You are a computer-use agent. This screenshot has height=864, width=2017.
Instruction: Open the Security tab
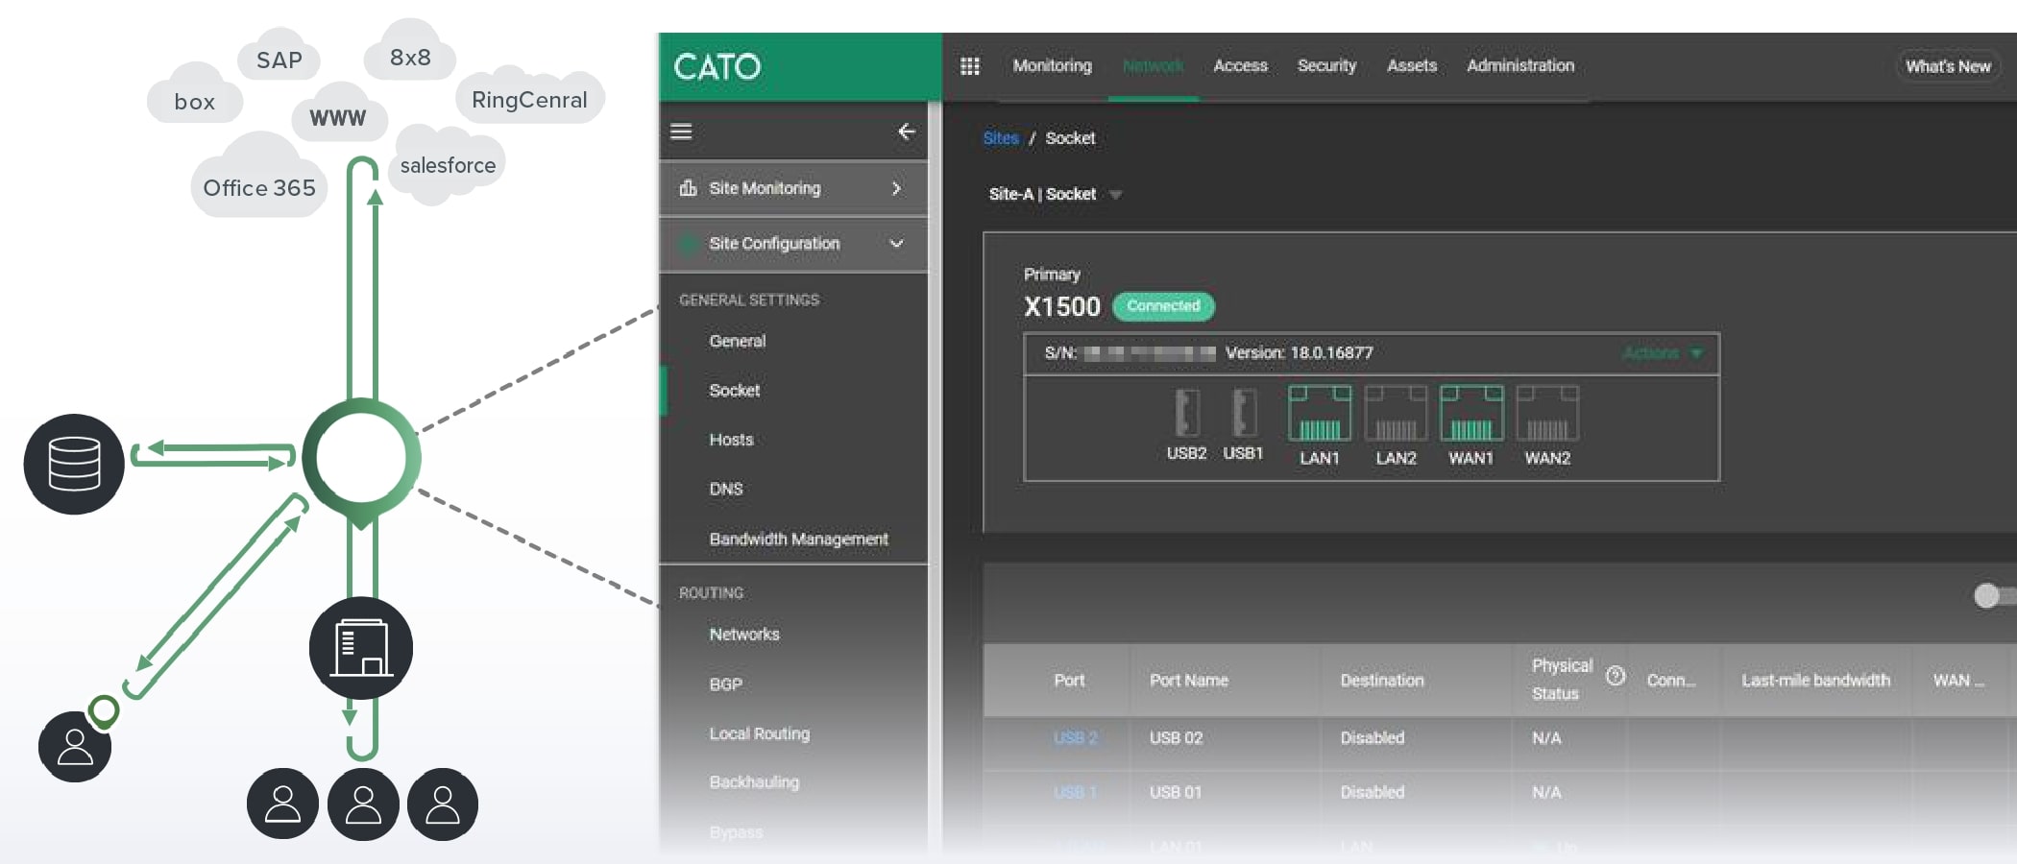click(1326, 65)
